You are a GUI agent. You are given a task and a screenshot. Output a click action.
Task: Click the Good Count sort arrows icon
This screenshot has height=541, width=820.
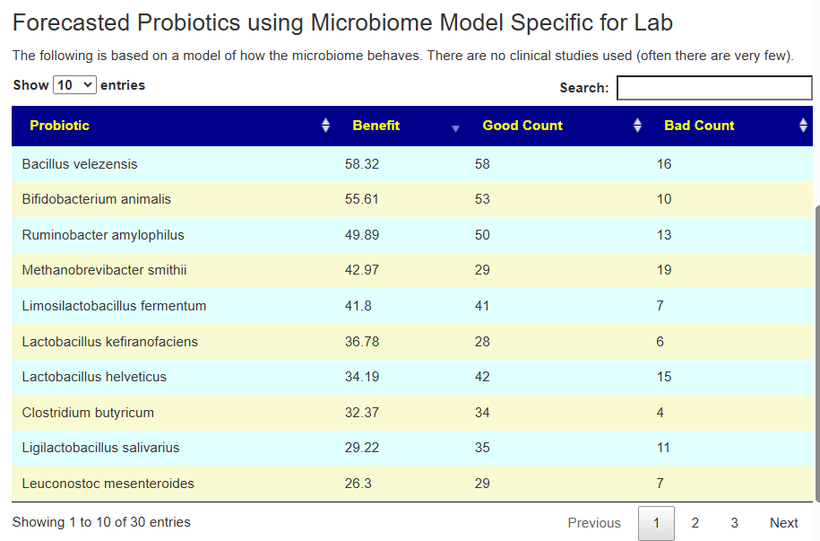tap(637, 126)
